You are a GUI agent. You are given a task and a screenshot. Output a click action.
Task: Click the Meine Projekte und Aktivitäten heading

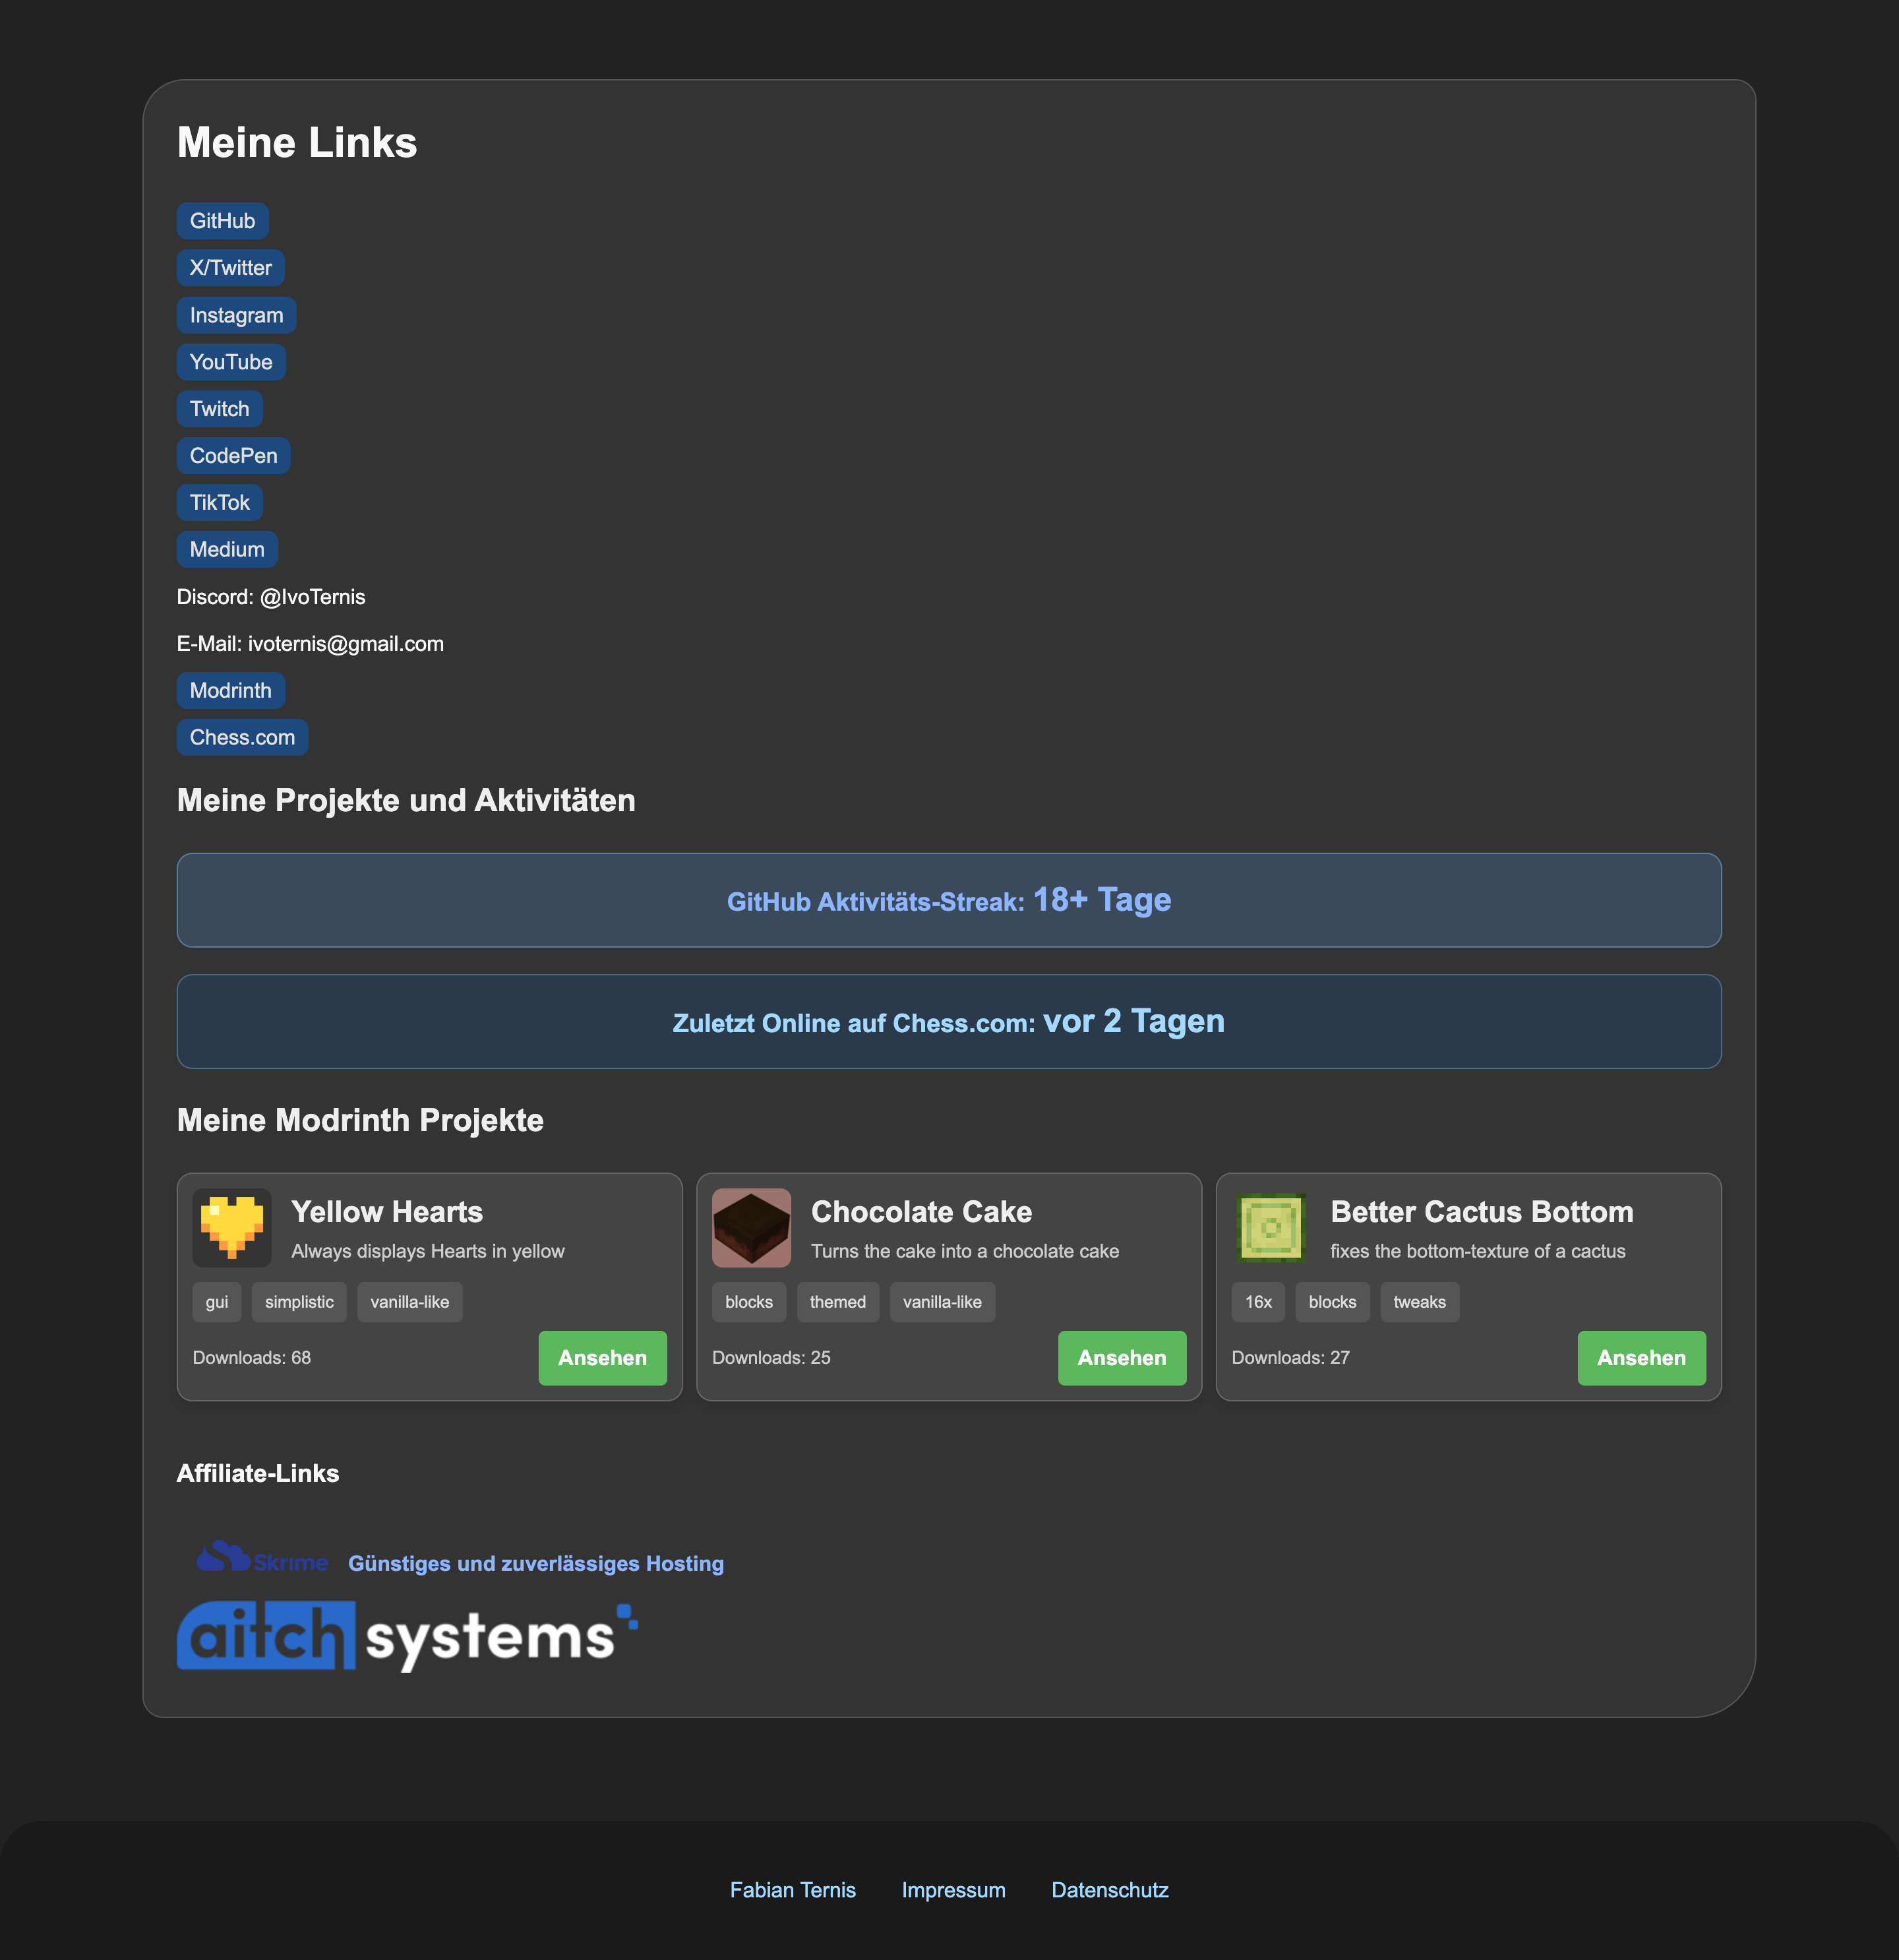pyautogui.click(x=406, y=801)
